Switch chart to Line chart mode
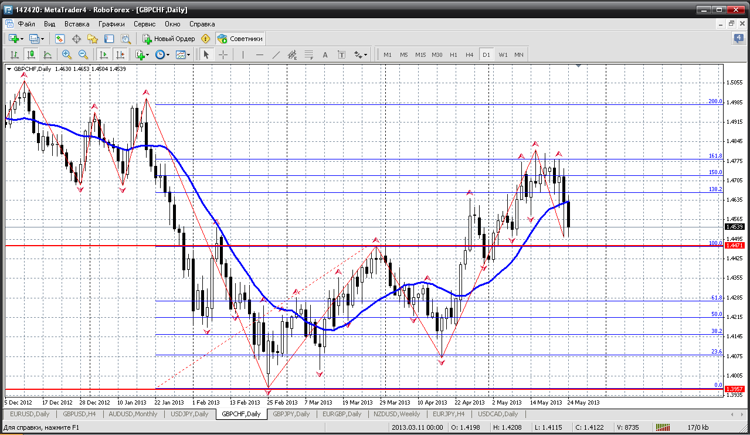 (47, 55)
